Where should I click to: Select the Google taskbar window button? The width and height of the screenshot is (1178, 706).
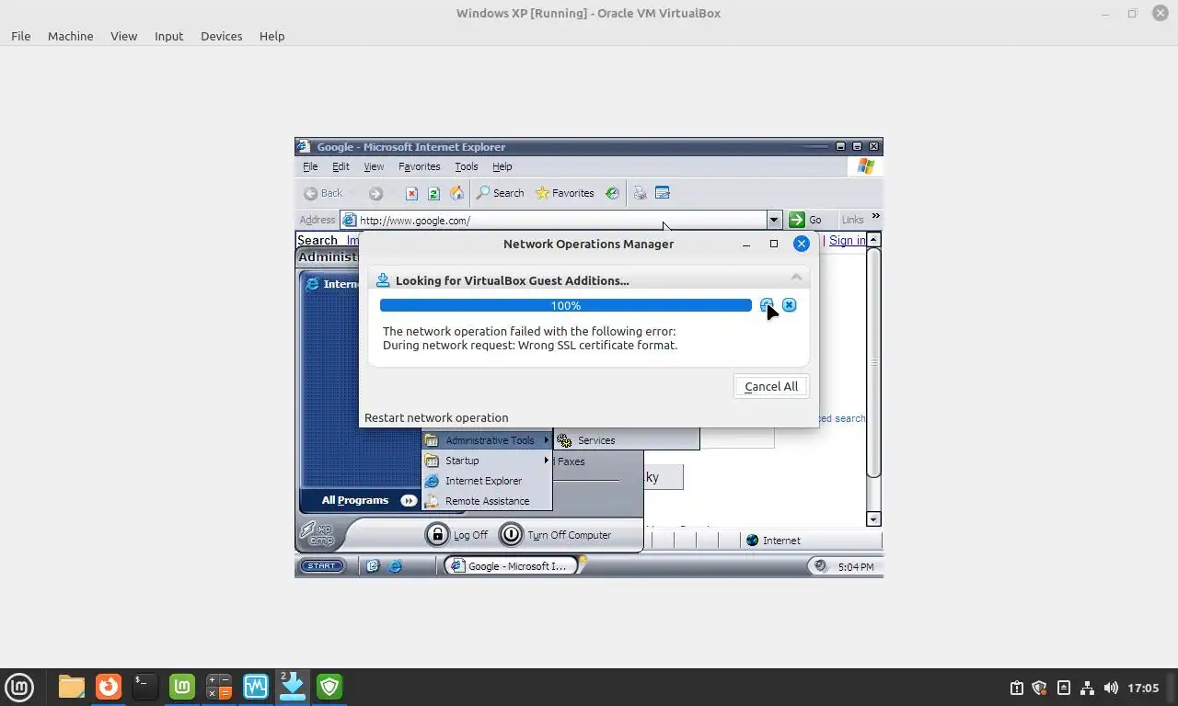[510, 566]
